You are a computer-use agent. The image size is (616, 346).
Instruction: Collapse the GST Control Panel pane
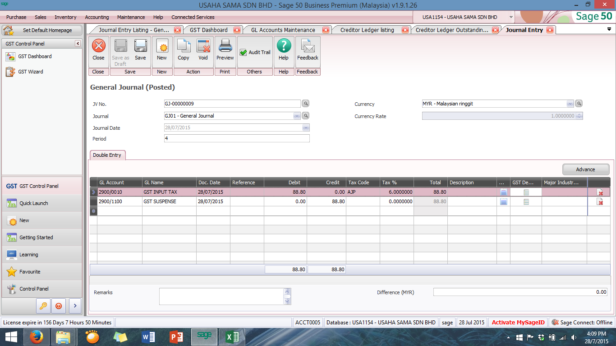[x=78, y=44]
